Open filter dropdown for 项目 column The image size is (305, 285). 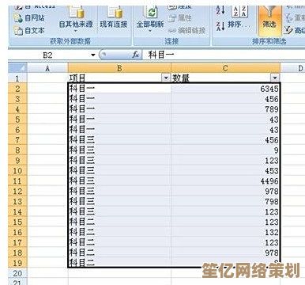click(x=166, y=78)
